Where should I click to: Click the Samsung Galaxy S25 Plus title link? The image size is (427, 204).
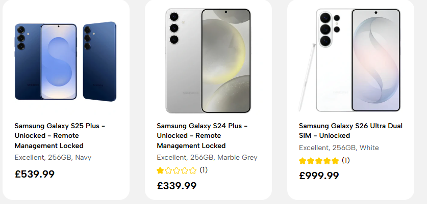(x=60, y=136)
